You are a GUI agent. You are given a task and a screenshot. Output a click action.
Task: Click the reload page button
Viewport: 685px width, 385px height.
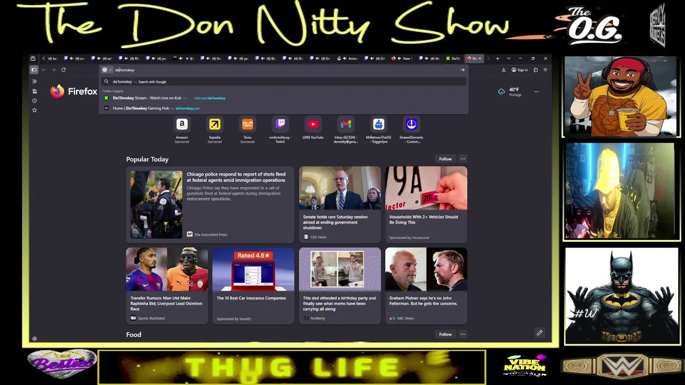coord(63,70)
